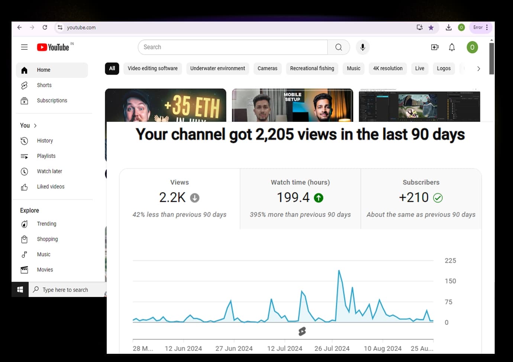The width and height of the screenshot is (513, 362).
Task: Open the Chrome three-dot menu
Action: coord(487,27)
